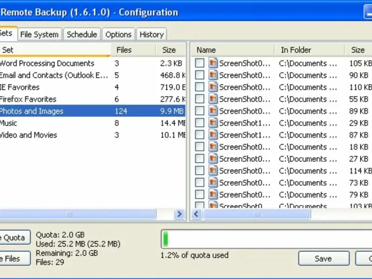This screenshot has height=279, width=372.
Task: Enable the checkbox on the 55 KB file
Action: pos(199,99)
